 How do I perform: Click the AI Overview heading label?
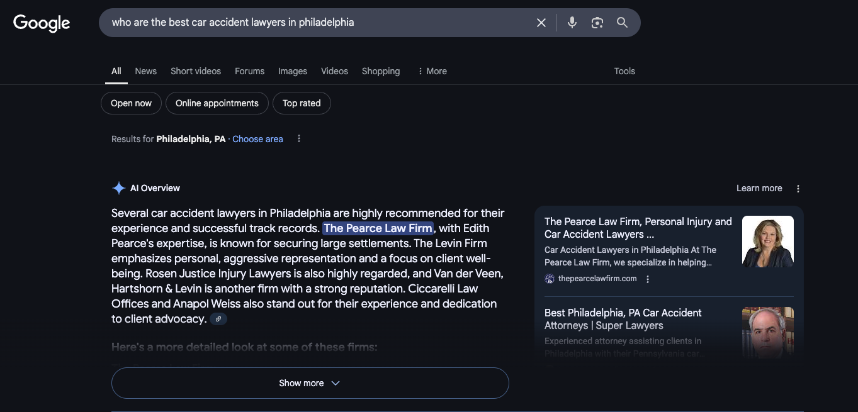click(x=155, y=188)
